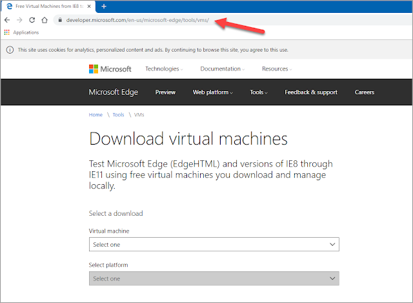Click the Download virtual machines heading

point(188,139)
